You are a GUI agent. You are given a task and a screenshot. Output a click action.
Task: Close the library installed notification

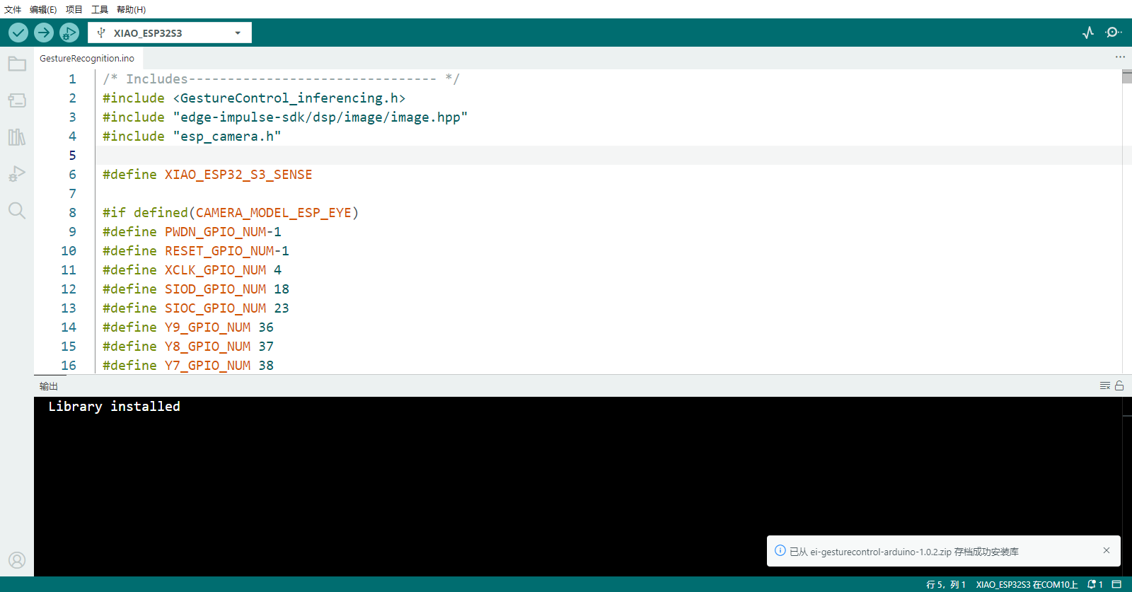(x=1107, y=550)
